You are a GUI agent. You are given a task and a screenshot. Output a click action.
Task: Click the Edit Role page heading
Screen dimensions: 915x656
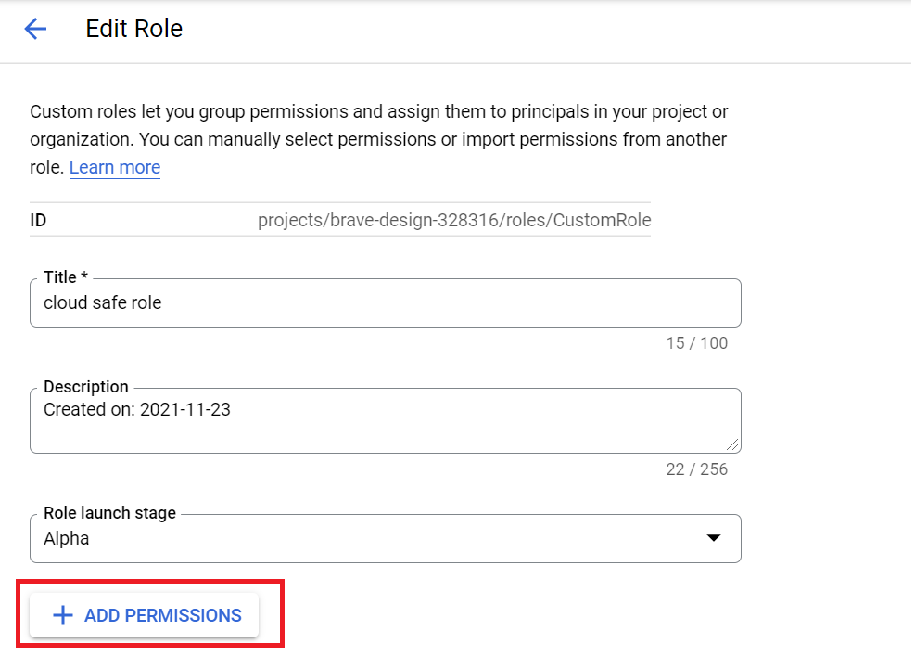[134, 29]
